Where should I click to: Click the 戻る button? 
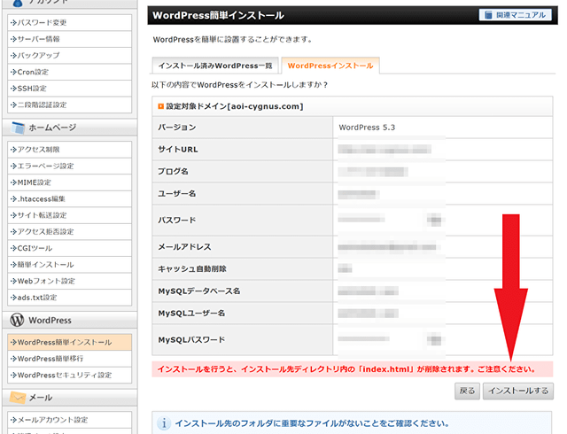coord(467,391)
